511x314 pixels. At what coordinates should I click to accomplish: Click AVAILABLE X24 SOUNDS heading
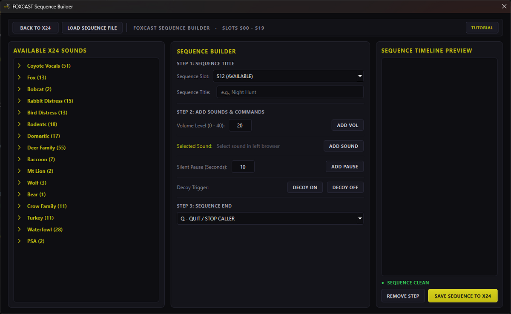tap(50, 51)
